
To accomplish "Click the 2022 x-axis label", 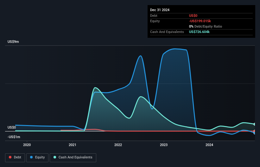I will coord(118,145).
